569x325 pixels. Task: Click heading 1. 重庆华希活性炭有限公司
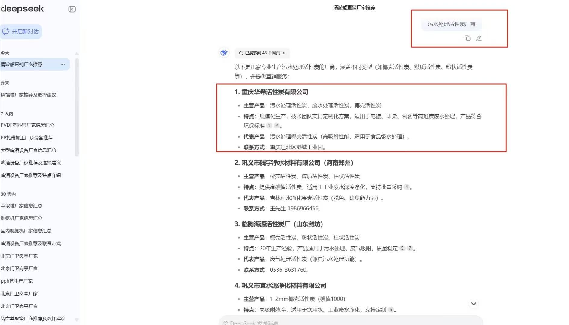pyautogui.click(x=271, y=92)
